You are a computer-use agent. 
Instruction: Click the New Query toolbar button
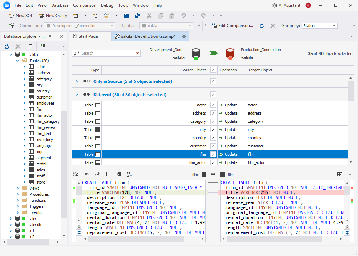click(x=53, y=16)
